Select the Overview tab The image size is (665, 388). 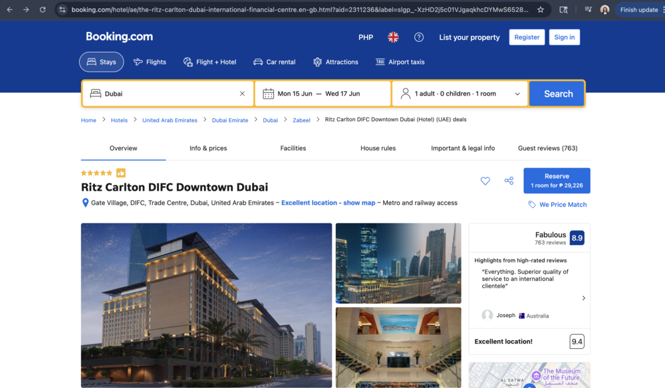click(124, 148)
